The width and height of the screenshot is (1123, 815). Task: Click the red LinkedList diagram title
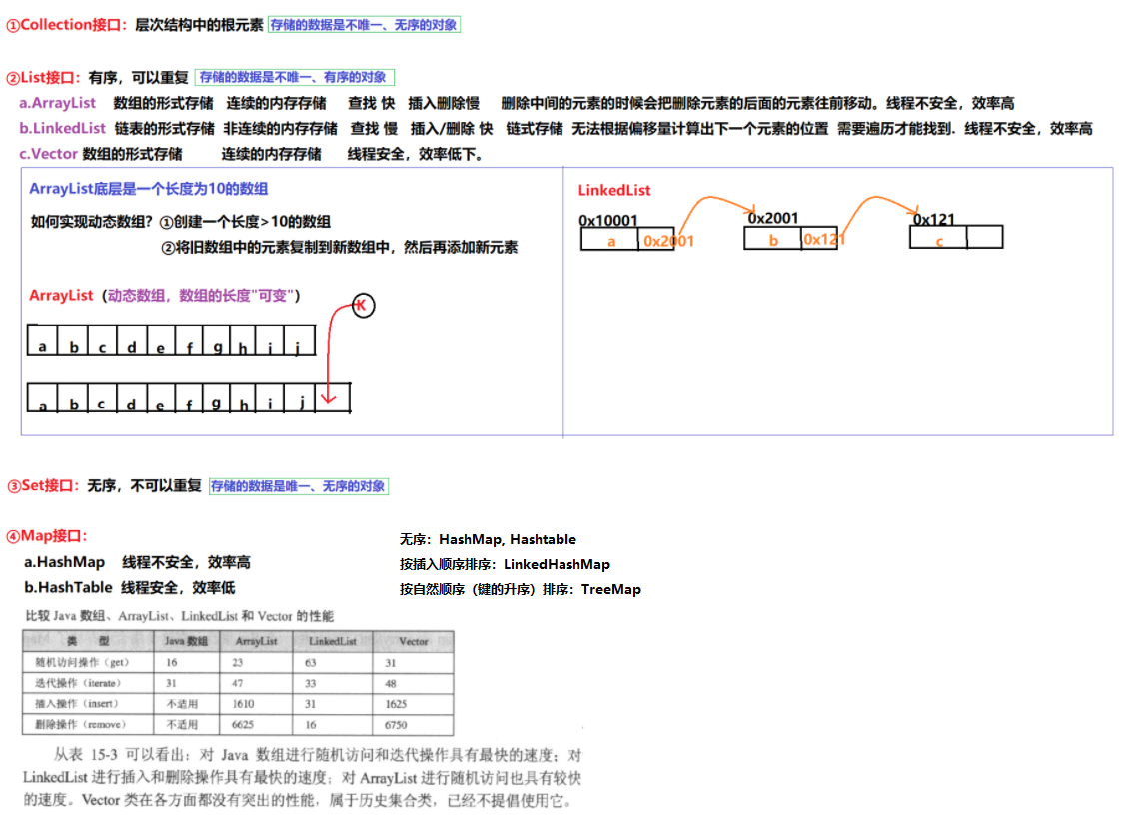tap(614, 190)
